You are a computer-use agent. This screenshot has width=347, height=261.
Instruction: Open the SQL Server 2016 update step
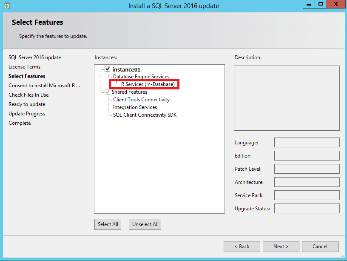34,57
